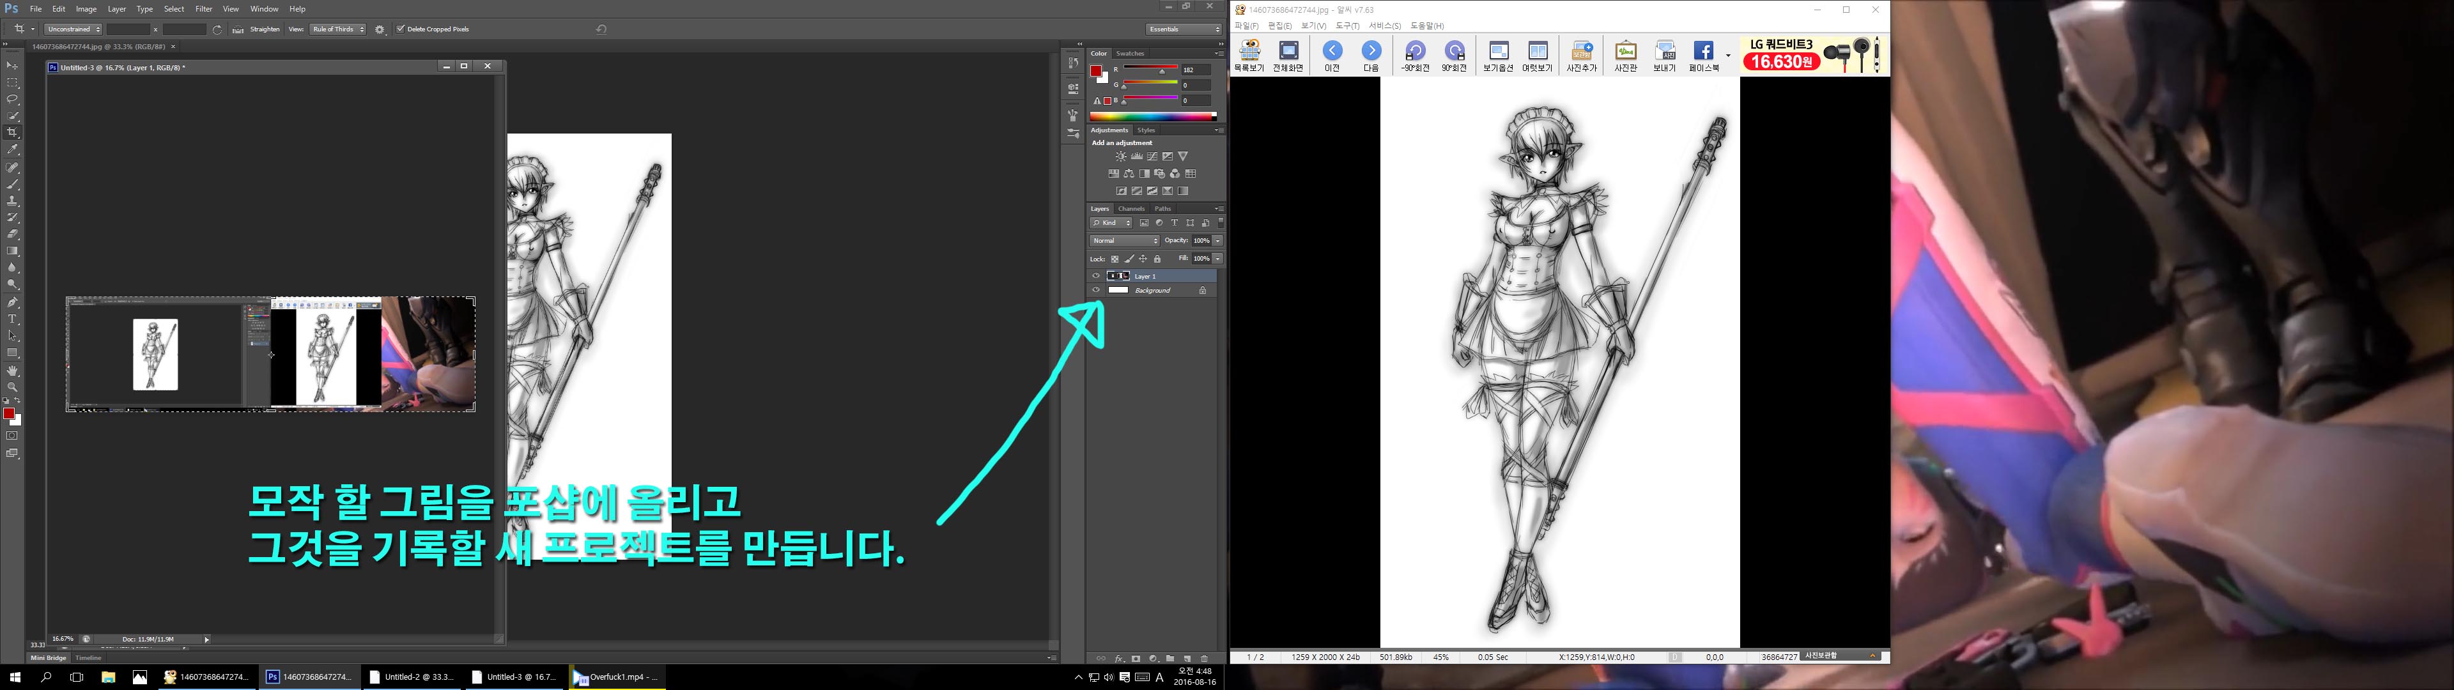The width and height of the screenshot is (2454, 690).
Task: Toggle lock transparent pixels
Action: click(x=1115, y=259)
